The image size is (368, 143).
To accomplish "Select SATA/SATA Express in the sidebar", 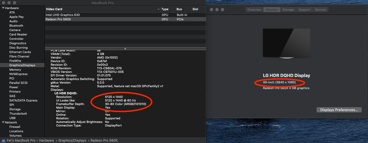I will pyautogui.click(x=23, y=100).
